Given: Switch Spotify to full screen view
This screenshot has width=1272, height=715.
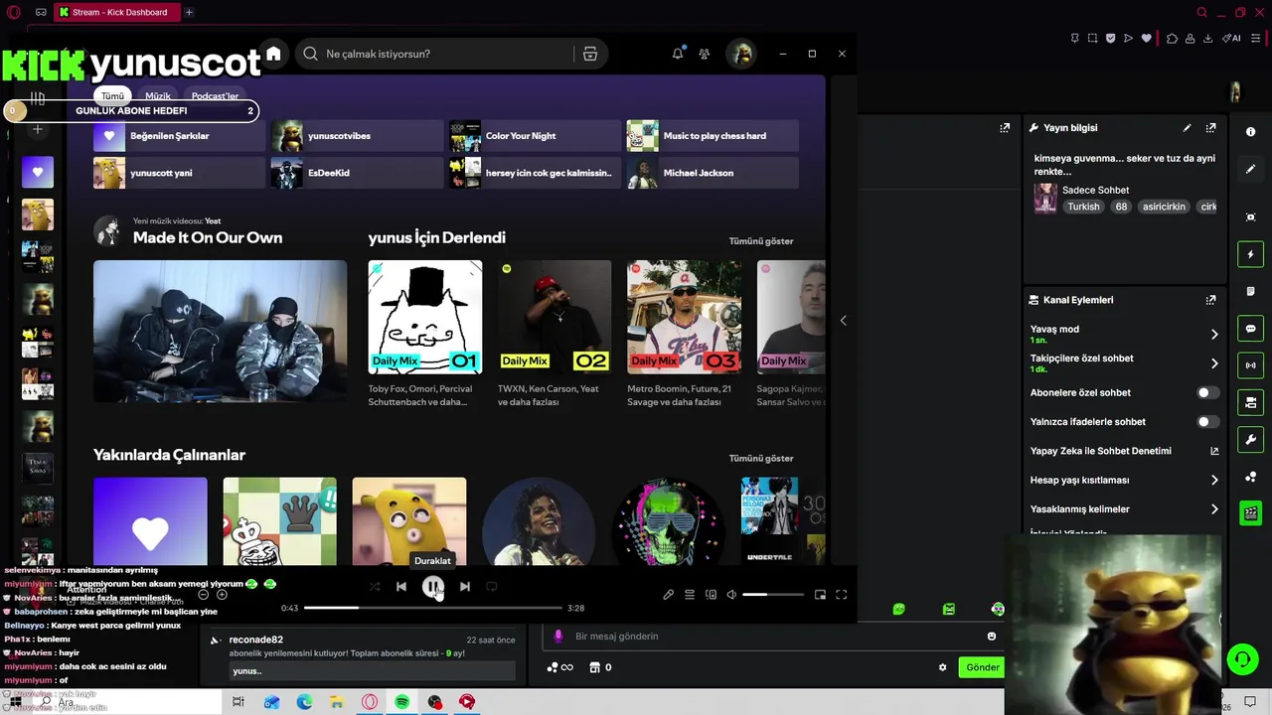Looking at the screenshot, I should coord(841,595).
